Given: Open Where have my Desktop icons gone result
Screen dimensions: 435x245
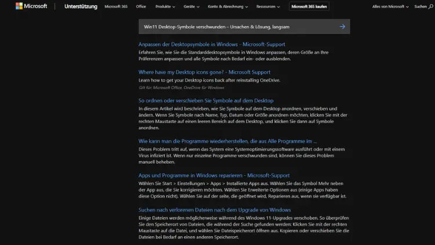Looking at the screenshot, I should click(x=204, y=72).
